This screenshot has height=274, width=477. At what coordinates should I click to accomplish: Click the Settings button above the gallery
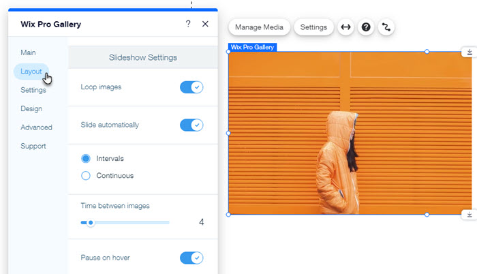313,27
